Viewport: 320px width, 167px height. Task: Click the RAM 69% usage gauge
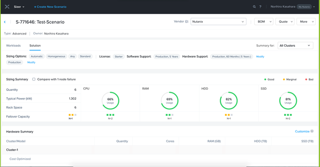(170, 101)
